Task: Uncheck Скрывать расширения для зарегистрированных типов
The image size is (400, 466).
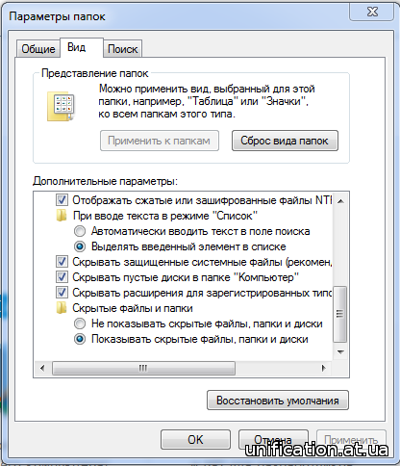Action: coord(62,293)
